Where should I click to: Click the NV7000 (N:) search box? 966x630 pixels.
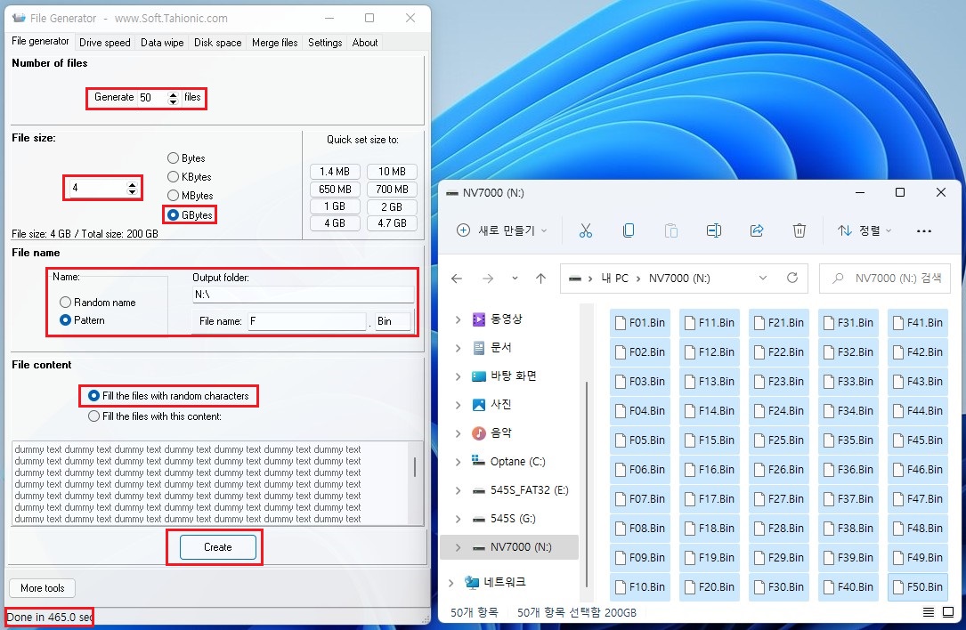click(x=885, y=279)
